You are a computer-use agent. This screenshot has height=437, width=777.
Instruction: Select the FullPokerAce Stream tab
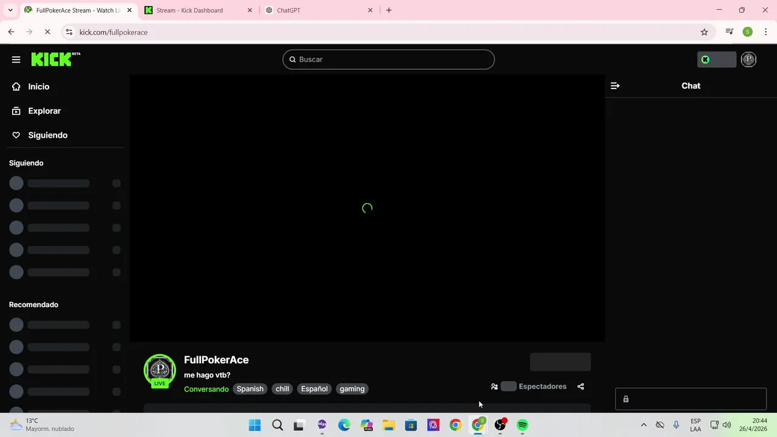[78, 10]
